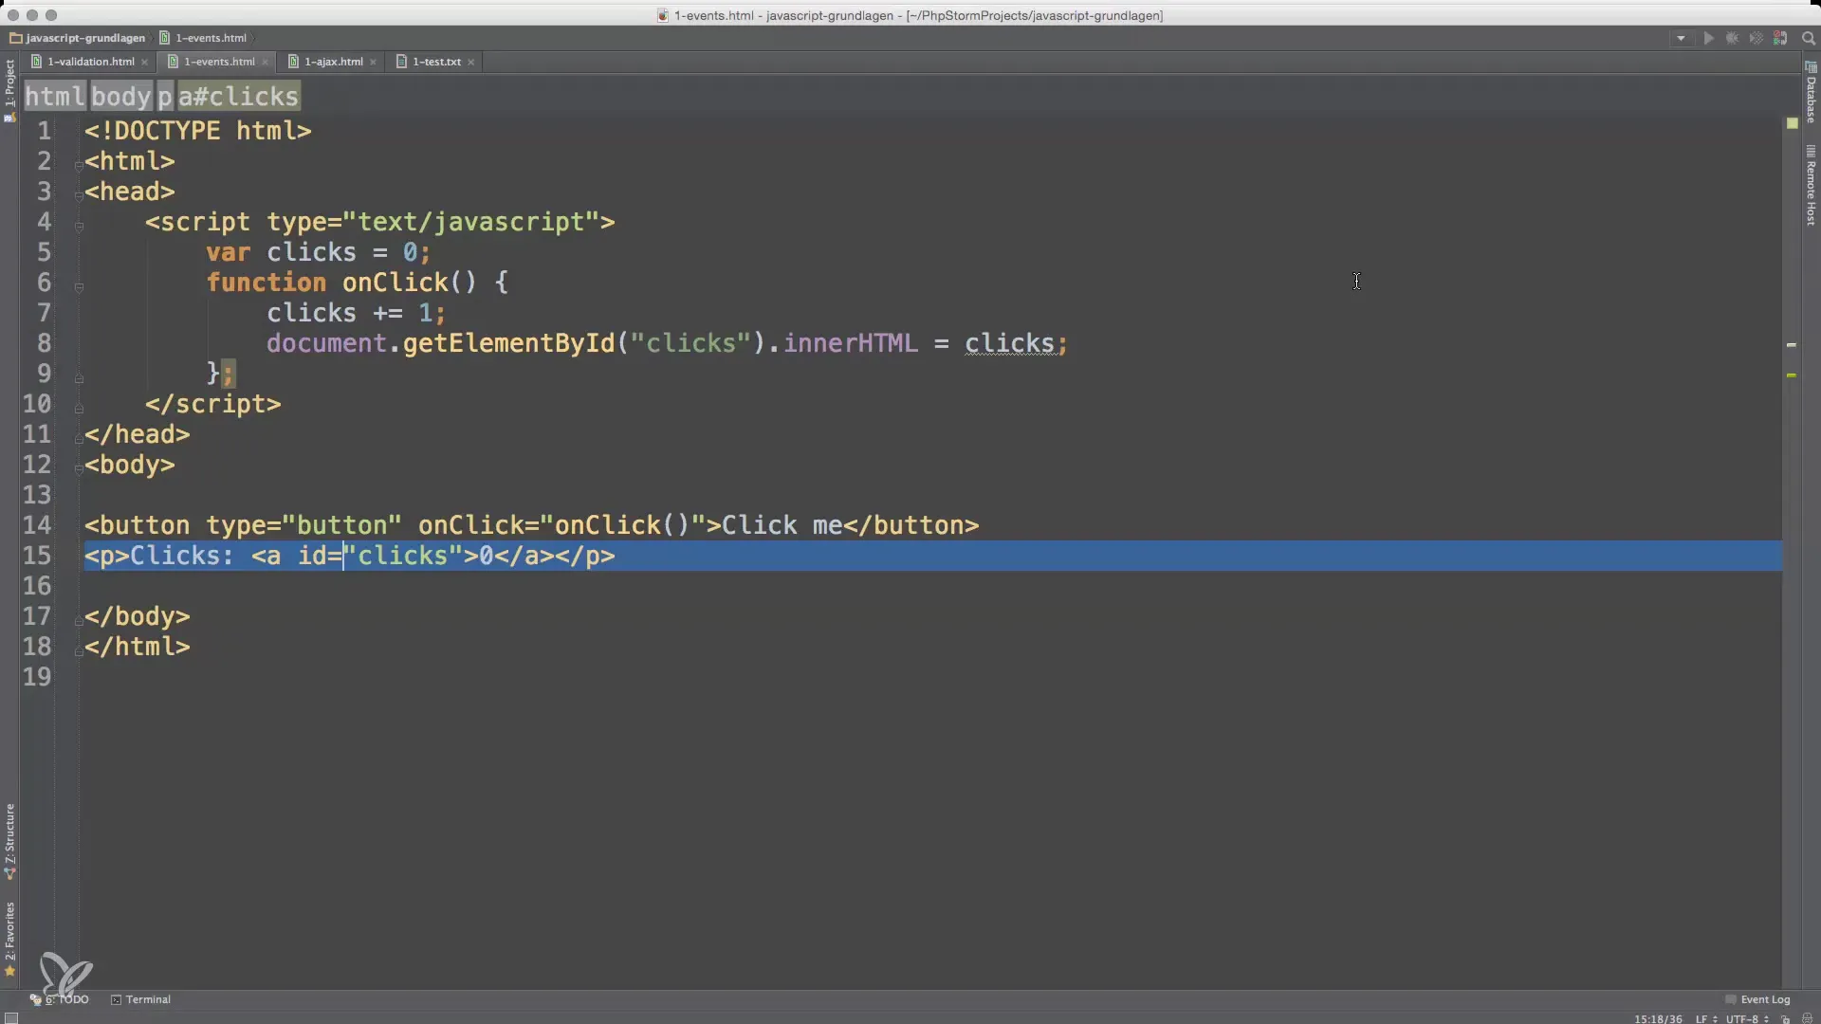The image size is (1821, 1024).
Task: Change file encoding UTF-8 in status bar
Action: coord(1746,1019)
